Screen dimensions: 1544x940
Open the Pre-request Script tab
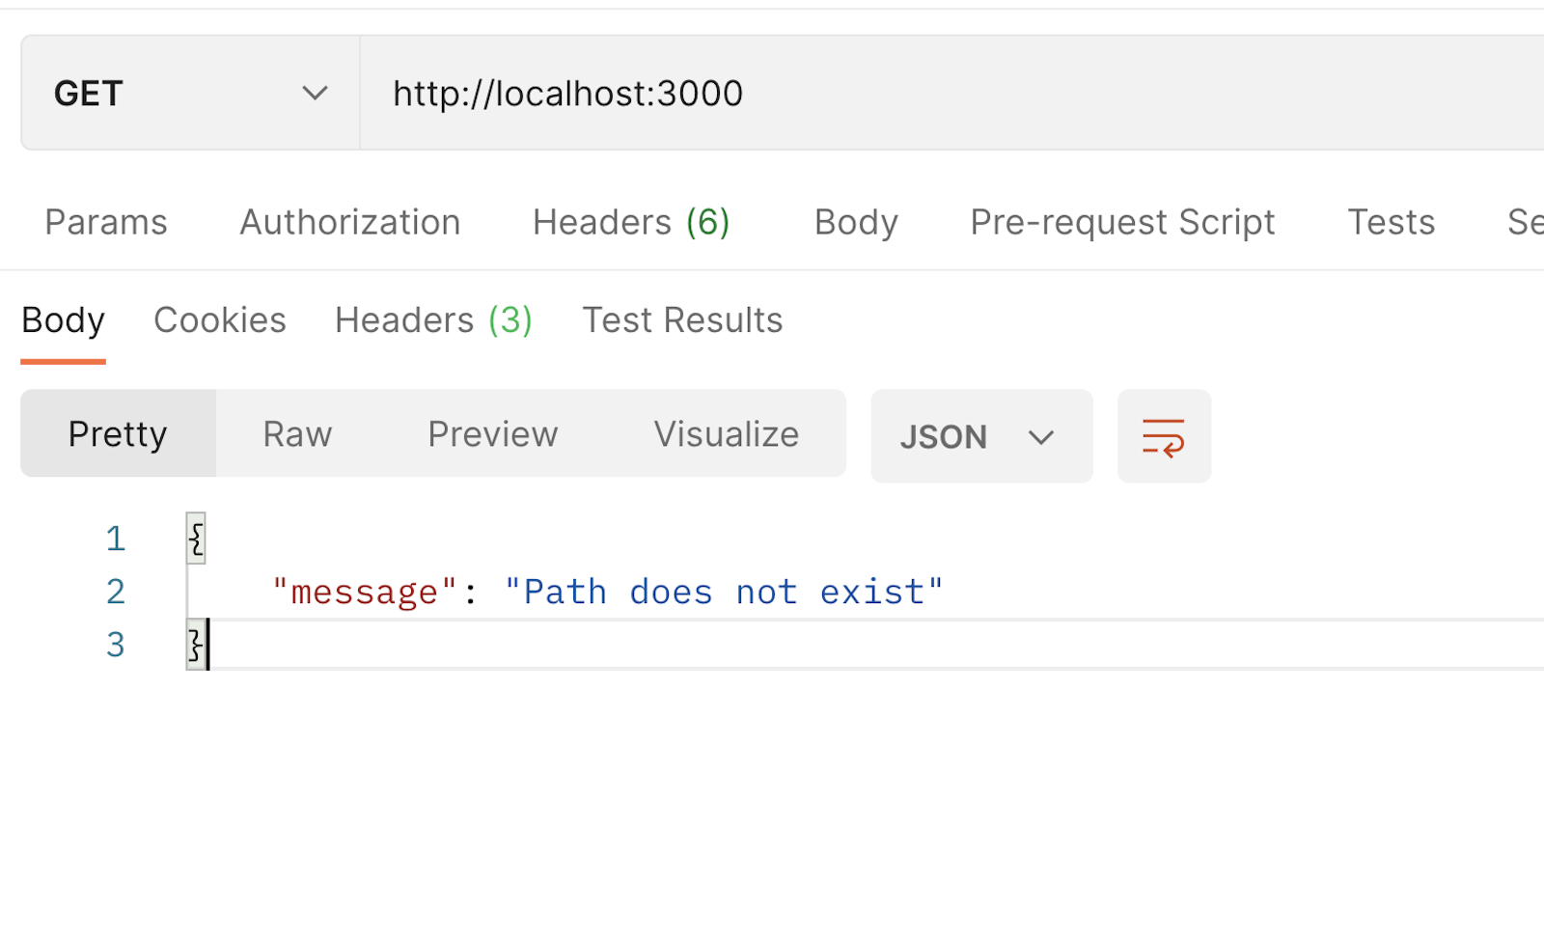[1122, 221]
